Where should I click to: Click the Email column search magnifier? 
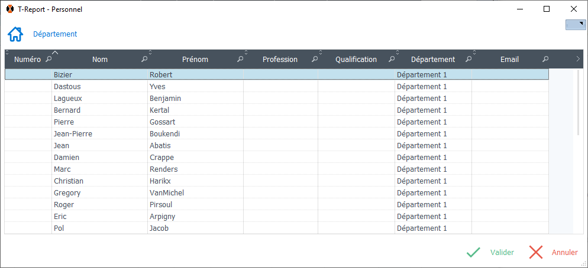point(545,59)
